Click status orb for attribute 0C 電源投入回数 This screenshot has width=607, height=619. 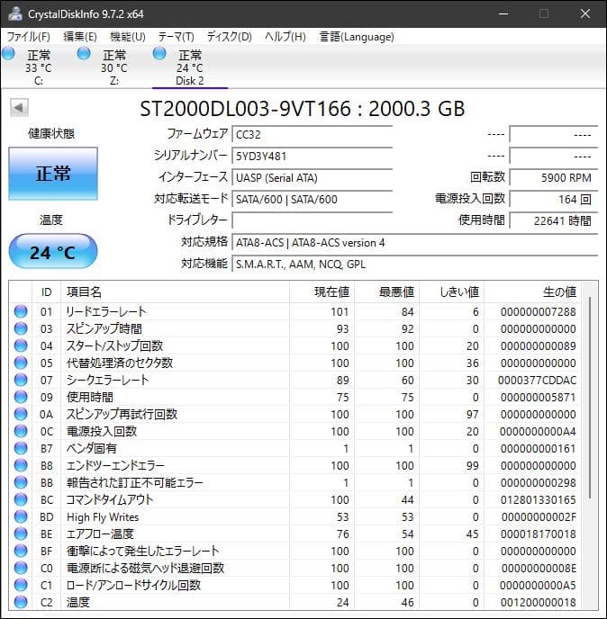(x=21, y=431)
